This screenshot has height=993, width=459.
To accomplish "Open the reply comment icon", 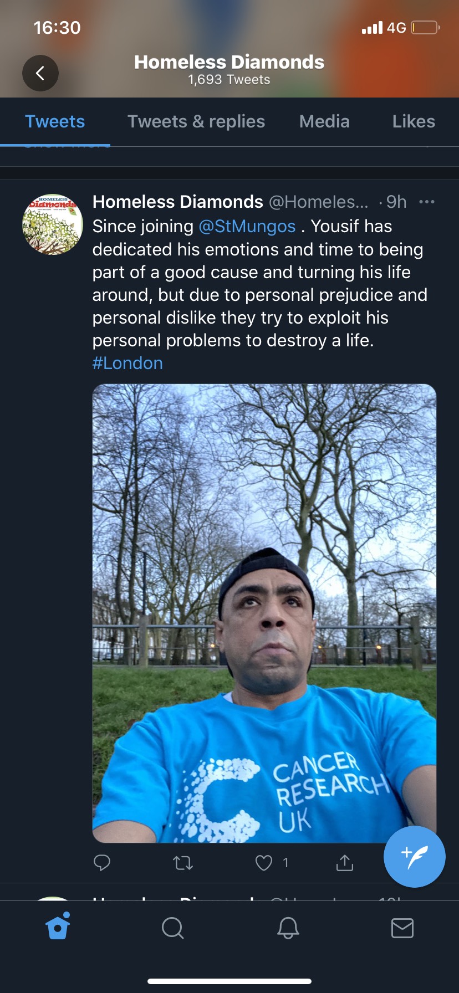I will pyautogui.click(x=102, y=862).
